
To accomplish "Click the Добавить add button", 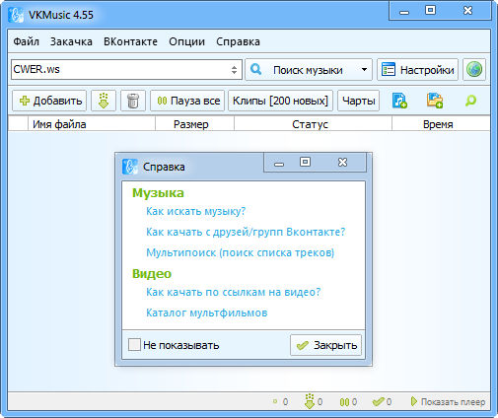I will click(49, 101).
